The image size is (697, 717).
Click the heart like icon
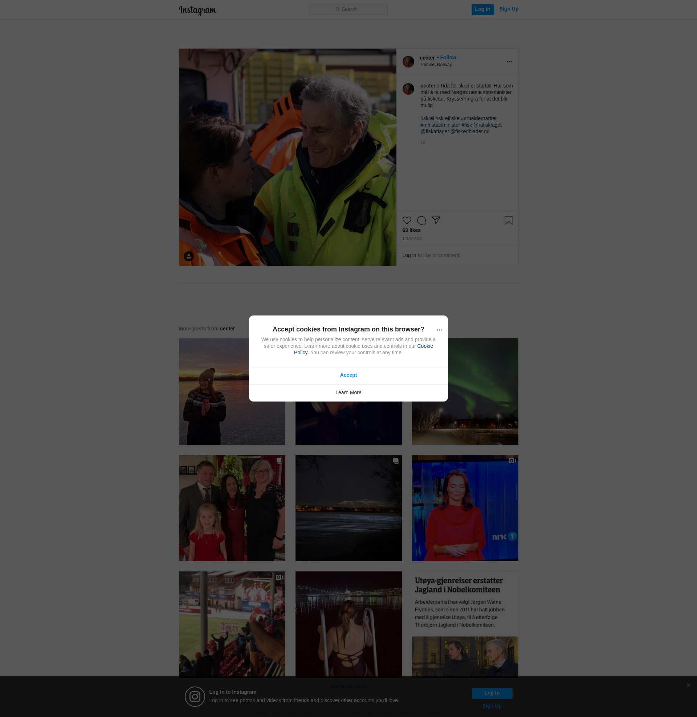tap(407, 220)
